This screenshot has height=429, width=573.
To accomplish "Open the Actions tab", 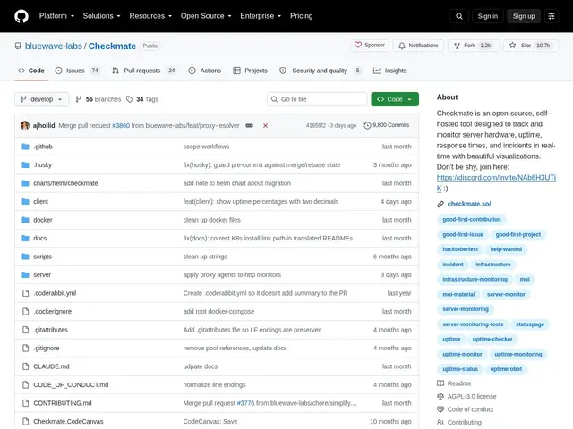I will tap(205, 71).
